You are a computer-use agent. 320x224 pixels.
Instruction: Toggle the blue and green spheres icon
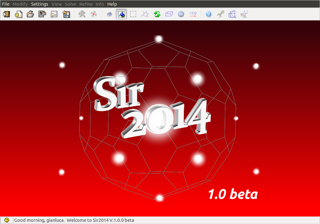point(121,14)
